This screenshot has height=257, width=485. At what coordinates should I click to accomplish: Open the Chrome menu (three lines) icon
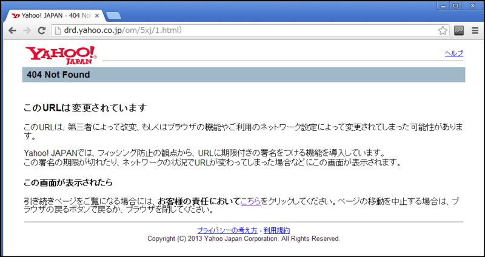pyautogui.click(x=475, y=30)
